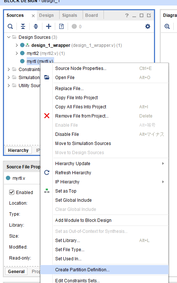Expand the myrtl2 tree node
The width and height of the screenshot is (177, 283).
click(16, 53)
